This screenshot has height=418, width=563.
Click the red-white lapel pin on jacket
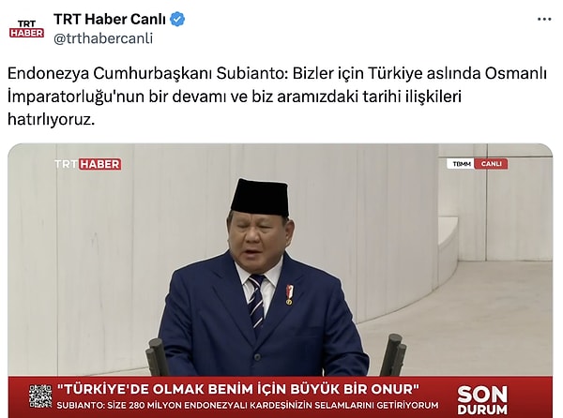click(289, 294)
